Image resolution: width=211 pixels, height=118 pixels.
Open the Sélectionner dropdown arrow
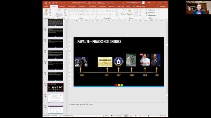coord(156,15)
